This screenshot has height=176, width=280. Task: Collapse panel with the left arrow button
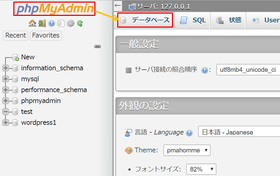(118, 6)
